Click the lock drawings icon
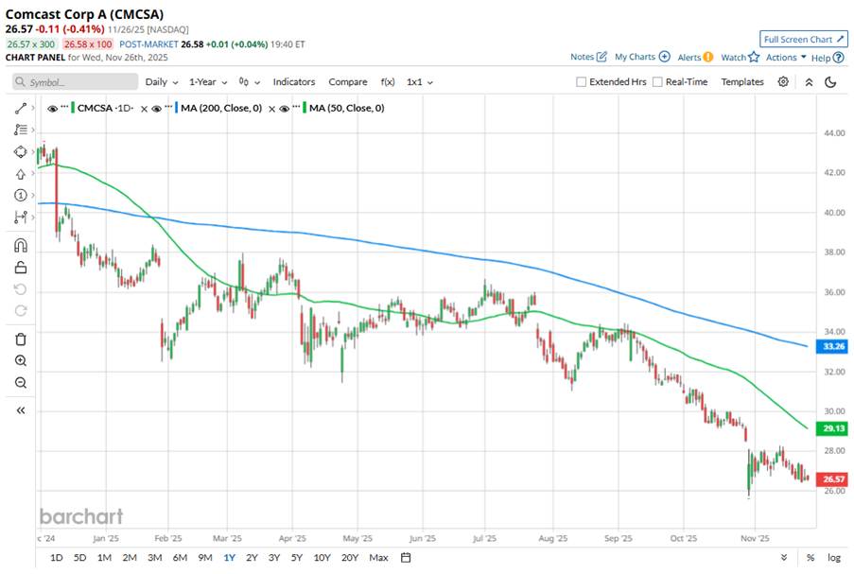Viewport: 854px width, 574px height. pyautogui.click(x=20, y=268)
